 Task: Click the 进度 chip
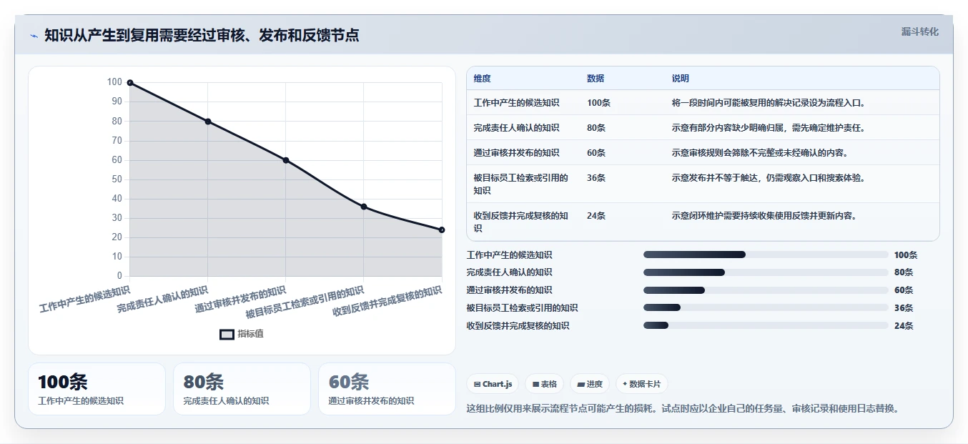(x=590, y=384)
